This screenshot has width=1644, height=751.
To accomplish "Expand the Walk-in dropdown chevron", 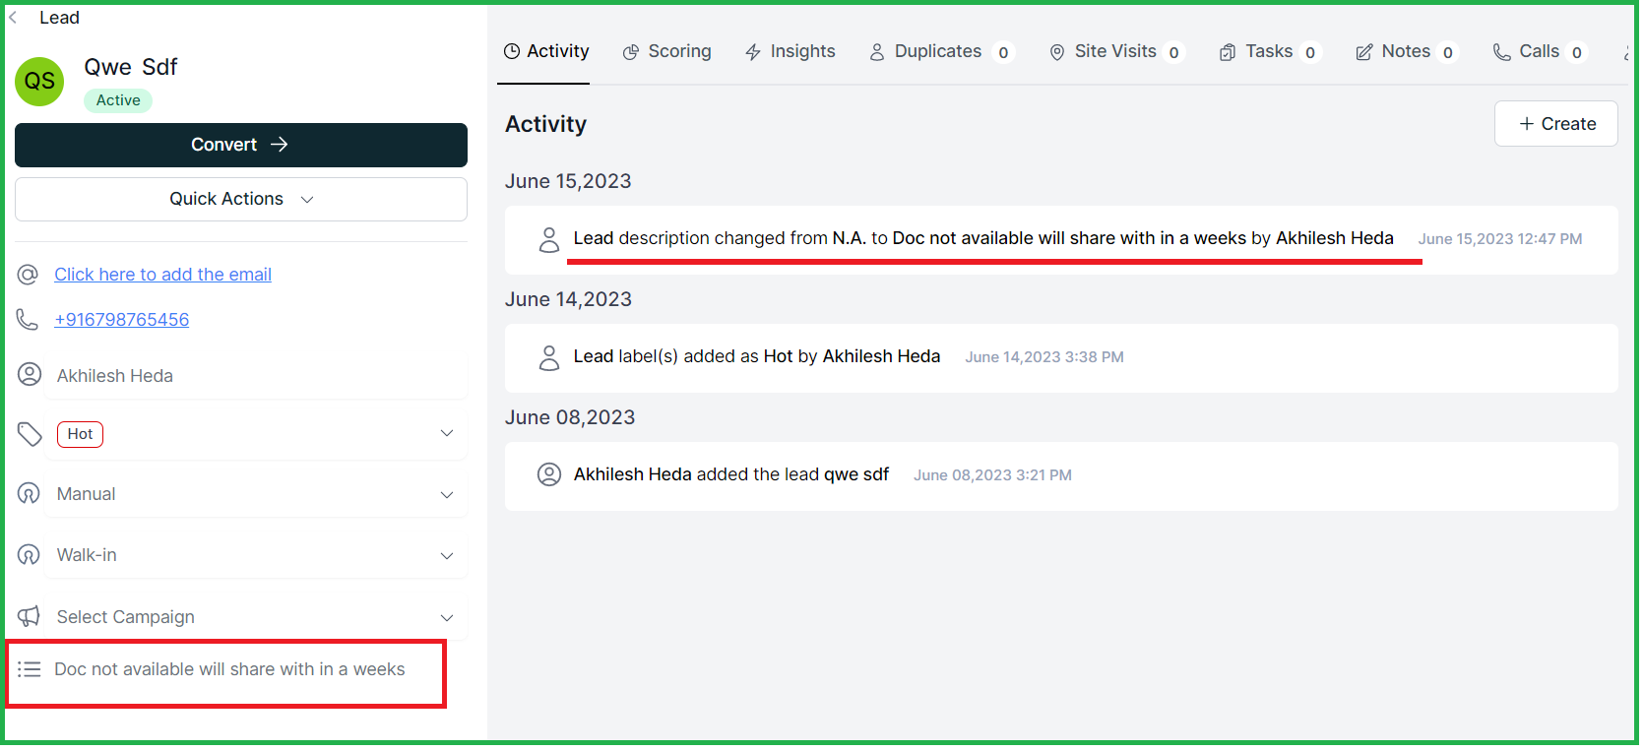I will coord(447,556).
